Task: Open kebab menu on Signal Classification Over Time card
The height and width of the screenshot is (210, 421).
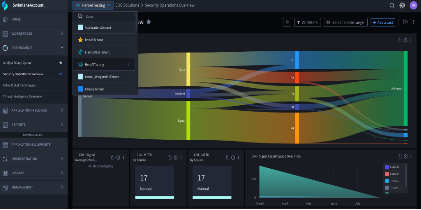Action: pyautogui.click(x=411, y=157)
